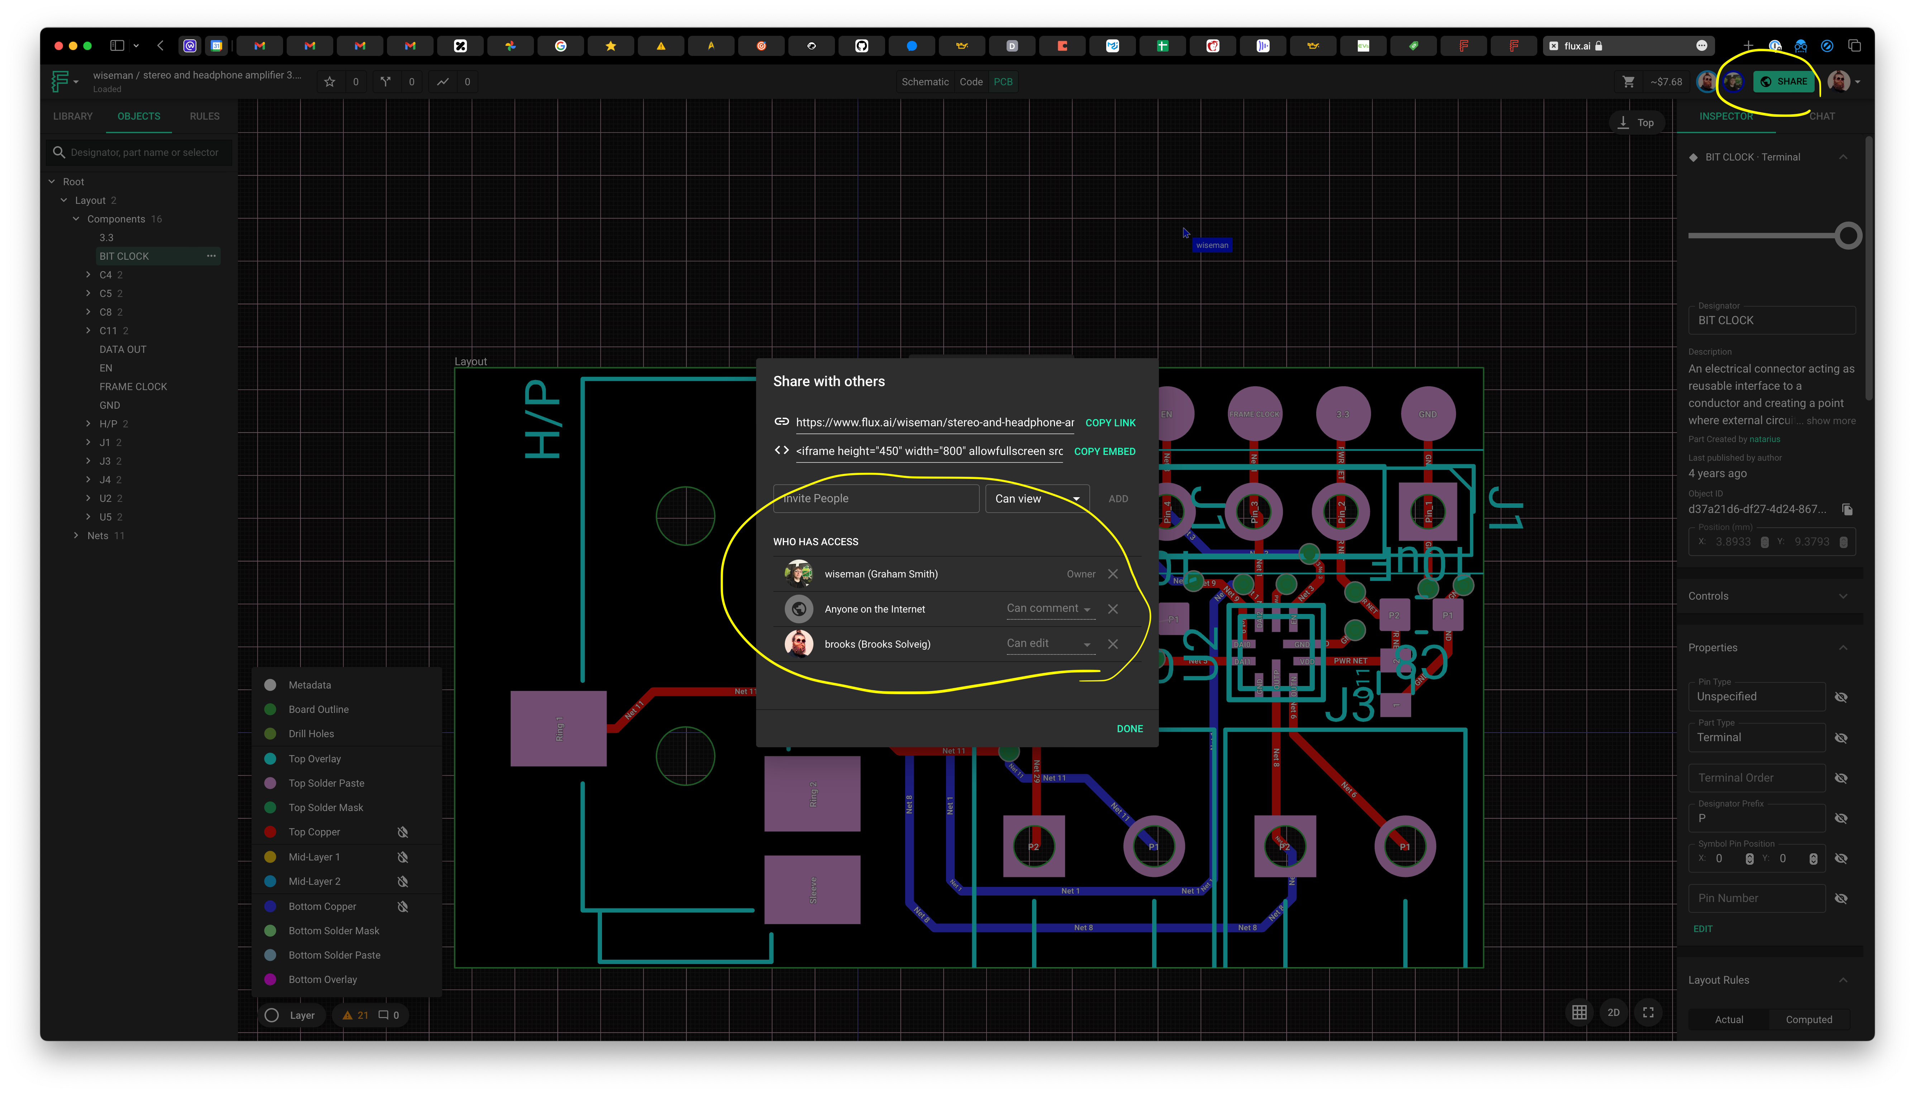
Task: Click the green SHARE button
Action: click(1783, 82)
